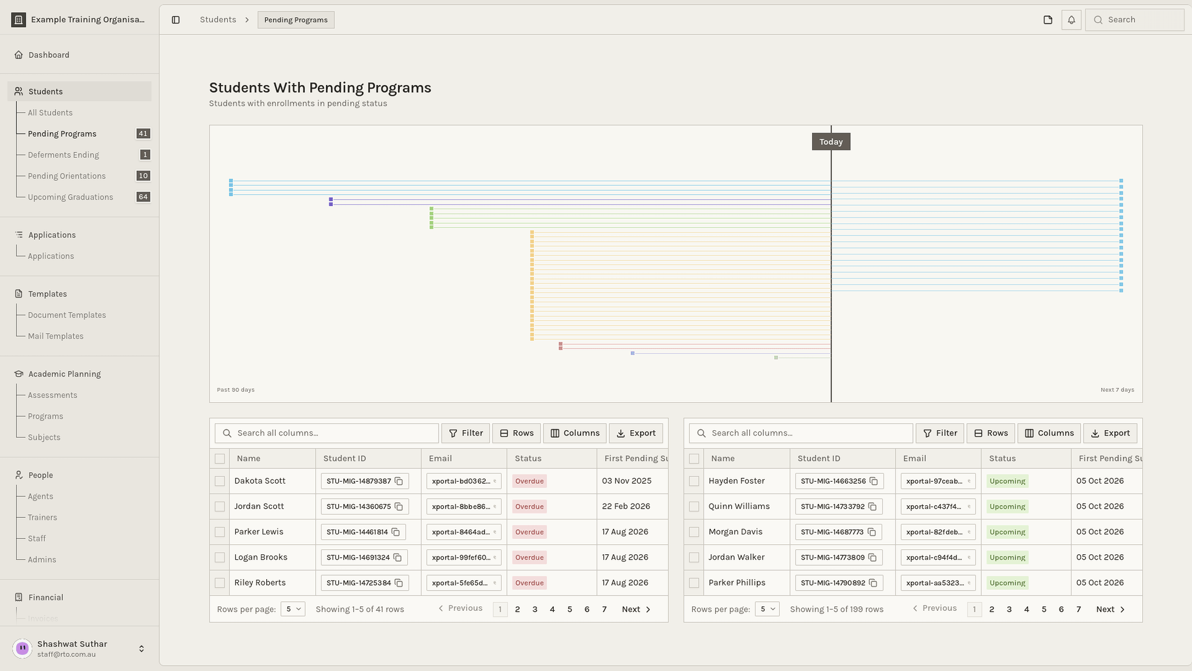
Task: Click the People section user icon
Action: [x=18, y=475]
